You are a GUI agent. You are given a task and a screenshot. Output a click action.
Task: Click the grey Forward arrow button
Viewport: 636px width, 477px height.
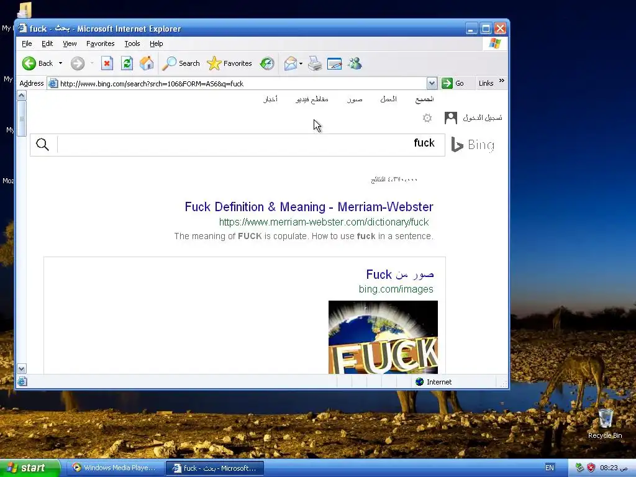pyautogui.click(x=78, y=63)
